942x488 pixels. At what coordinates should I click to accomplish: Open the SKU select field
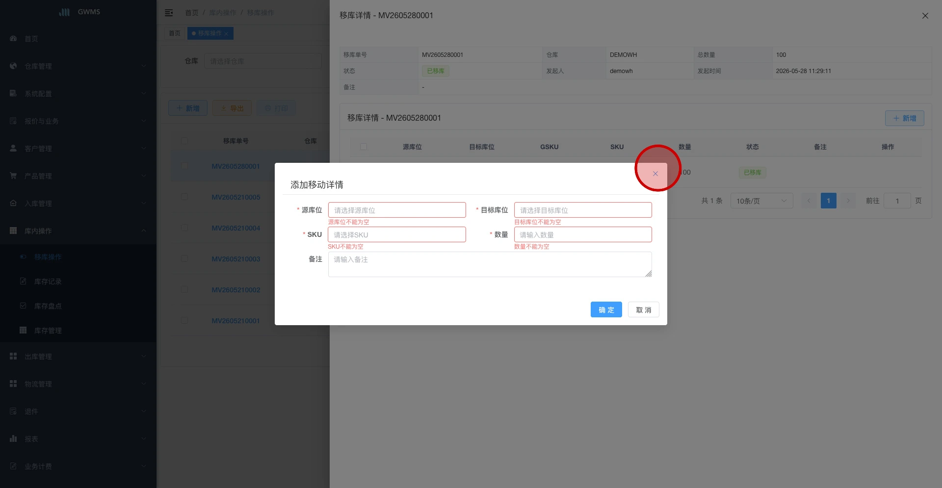(397, 234)
